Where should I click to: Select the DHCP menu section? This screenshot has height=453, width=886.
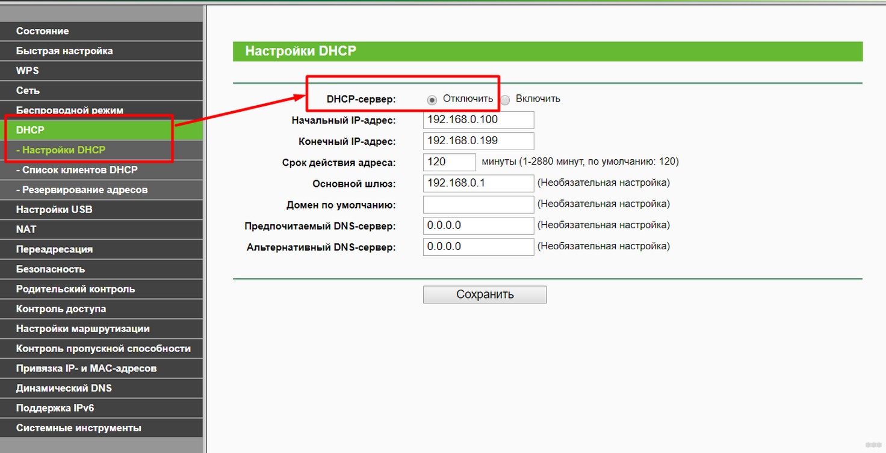point(101,130)
